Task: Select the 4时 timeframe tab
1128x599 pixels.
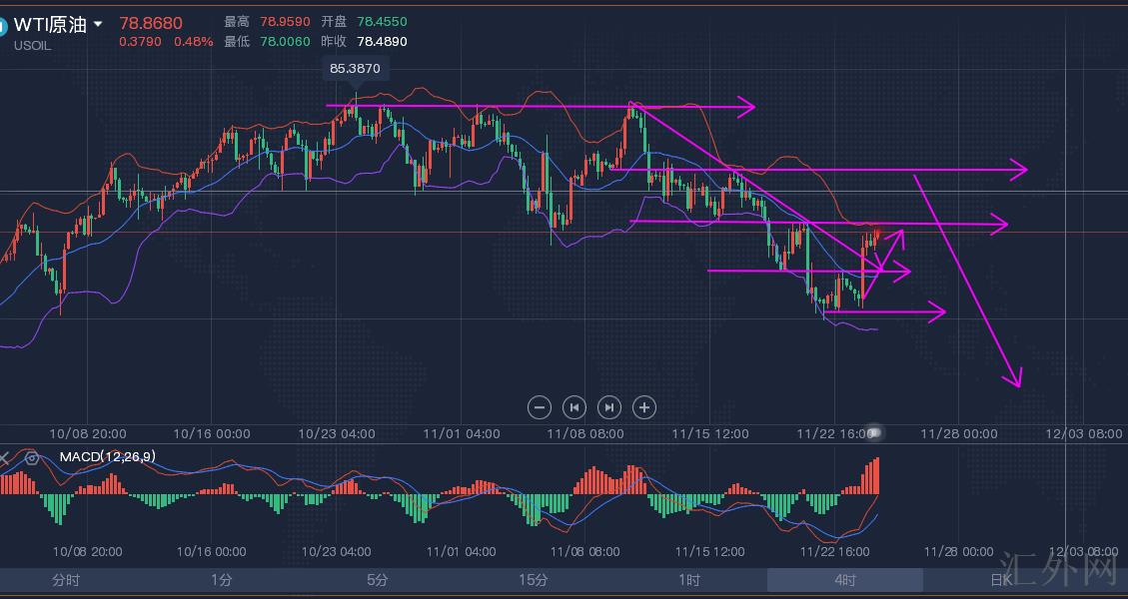Action: (x=845, y=580)
